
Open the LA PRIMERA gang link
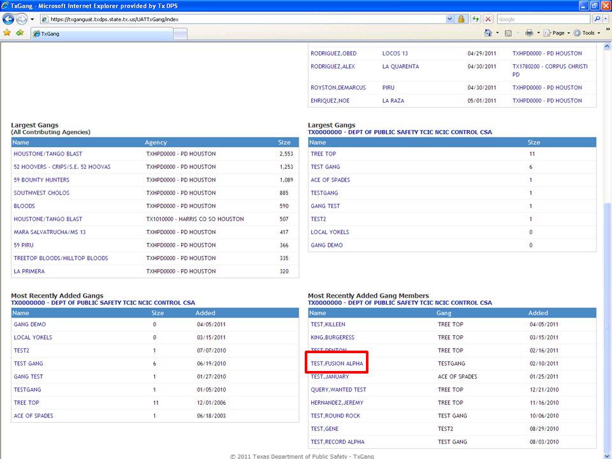(x=29, y=272)
